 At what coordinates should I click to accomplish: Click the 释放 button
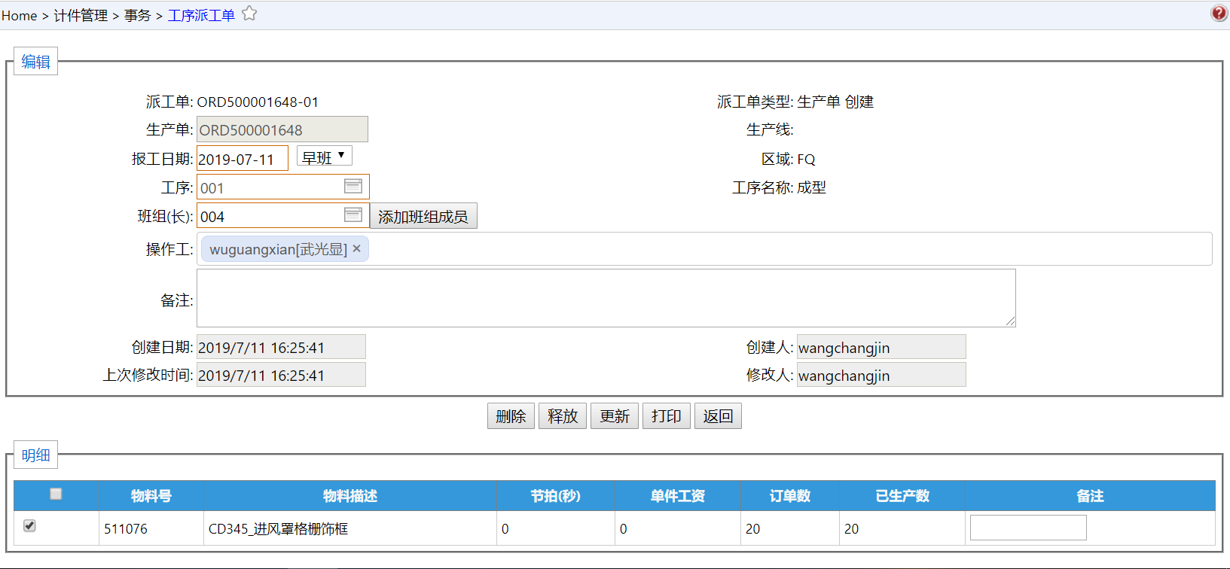[x=563, y=416]
